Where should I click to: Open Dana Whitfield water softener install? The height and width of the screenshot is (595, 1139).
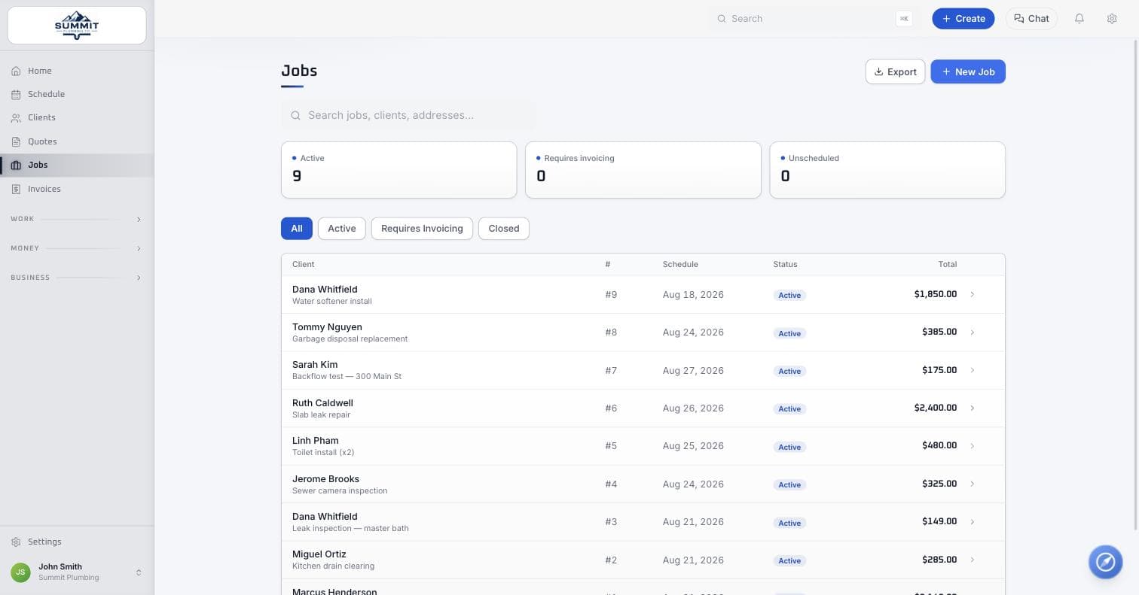[x=643, y=294]
